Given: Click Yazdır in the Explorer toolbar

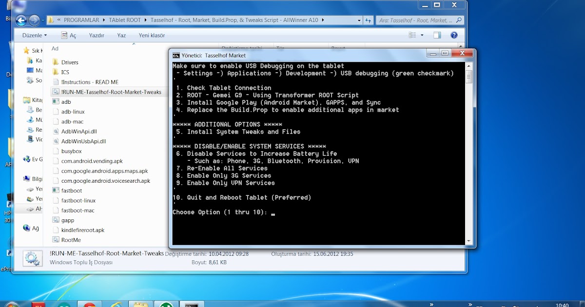Looking at the screenshot, I should pyautogui.click(x=97, y=36).
